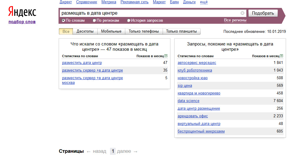Clear the search query with the X icon

pyautogui.click(x=242, y=13)
